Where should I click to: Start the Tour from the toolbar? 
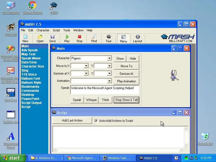(x=109, y=39)
